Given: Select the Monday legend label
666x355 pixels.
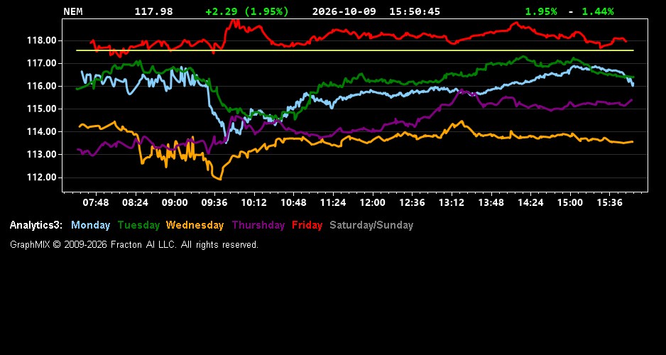Looking at the screenshot, I should pos(90,226).
